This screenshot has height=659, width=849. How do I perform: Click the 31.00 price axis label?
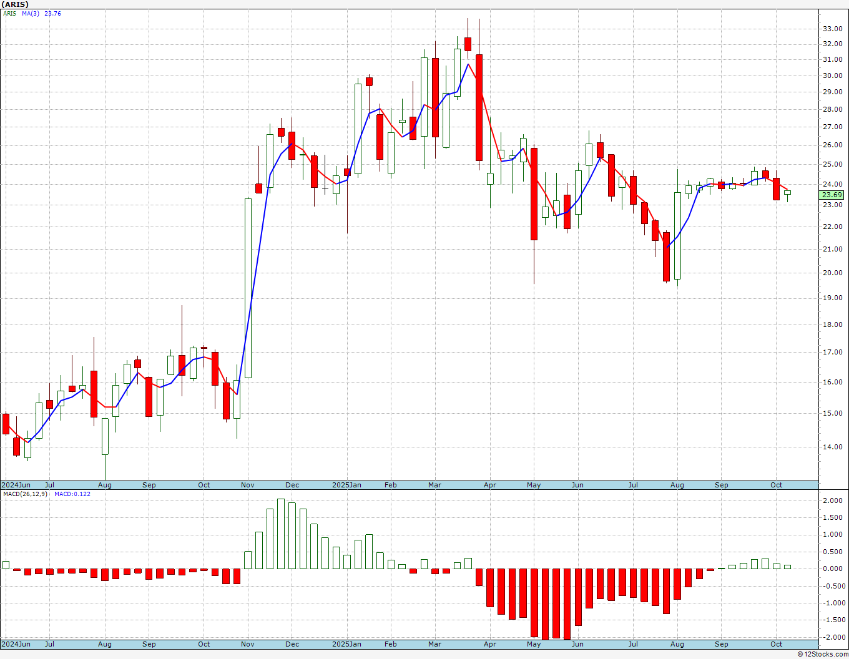click(x=832, y=60)
